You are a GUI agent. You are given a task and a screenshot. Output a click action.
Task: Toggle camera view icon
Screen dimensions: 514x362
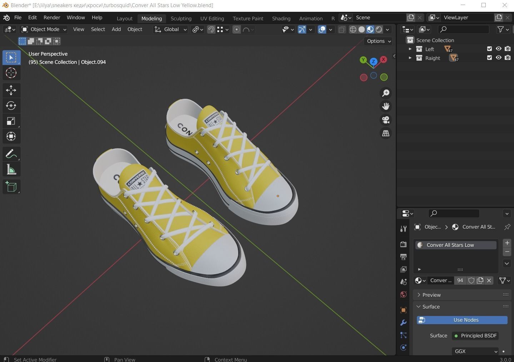(x=386, y=120)
